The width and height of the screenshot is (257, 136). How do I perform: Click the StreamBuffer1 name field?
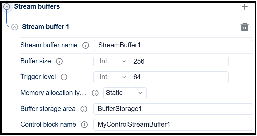173,45
